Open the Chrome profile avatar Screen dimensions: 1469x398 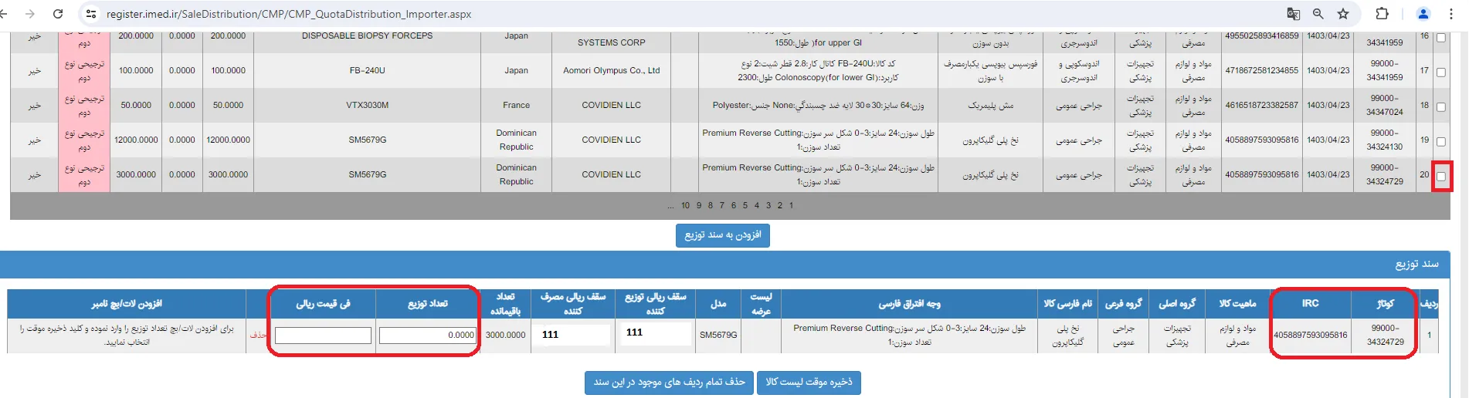point(1423,14)
